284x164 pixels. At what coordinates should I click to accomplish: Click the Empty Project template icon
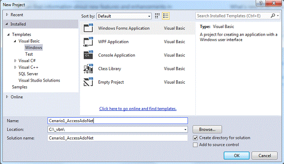click(88, 82)
